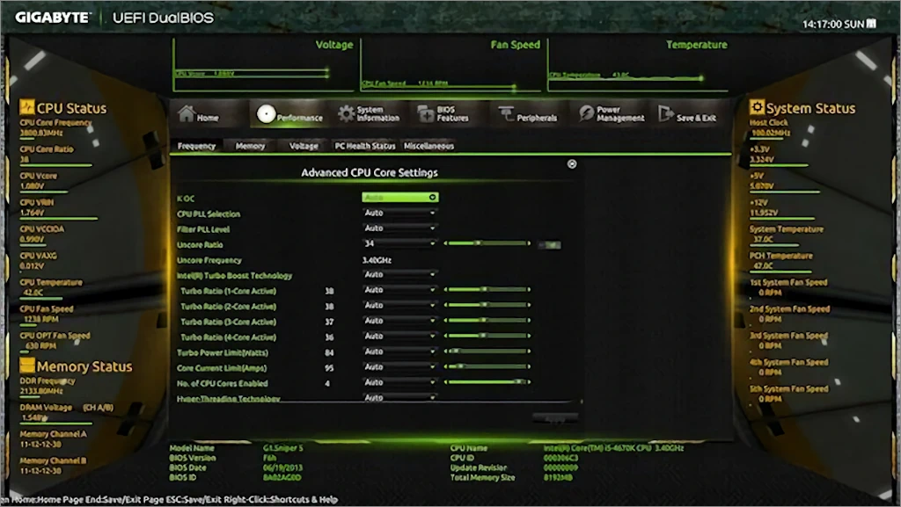Open Turbo Ratio 4-Core Active dropdown
The image size is (901, 507).
[400, 337]
